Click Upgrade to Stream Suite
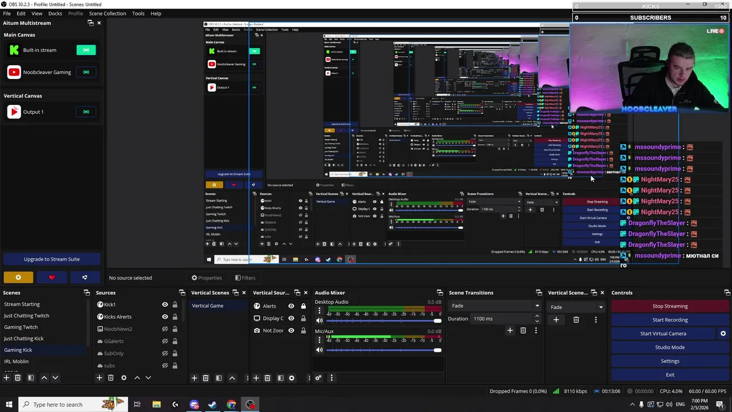The image size is (732, 412). (51, 259)
